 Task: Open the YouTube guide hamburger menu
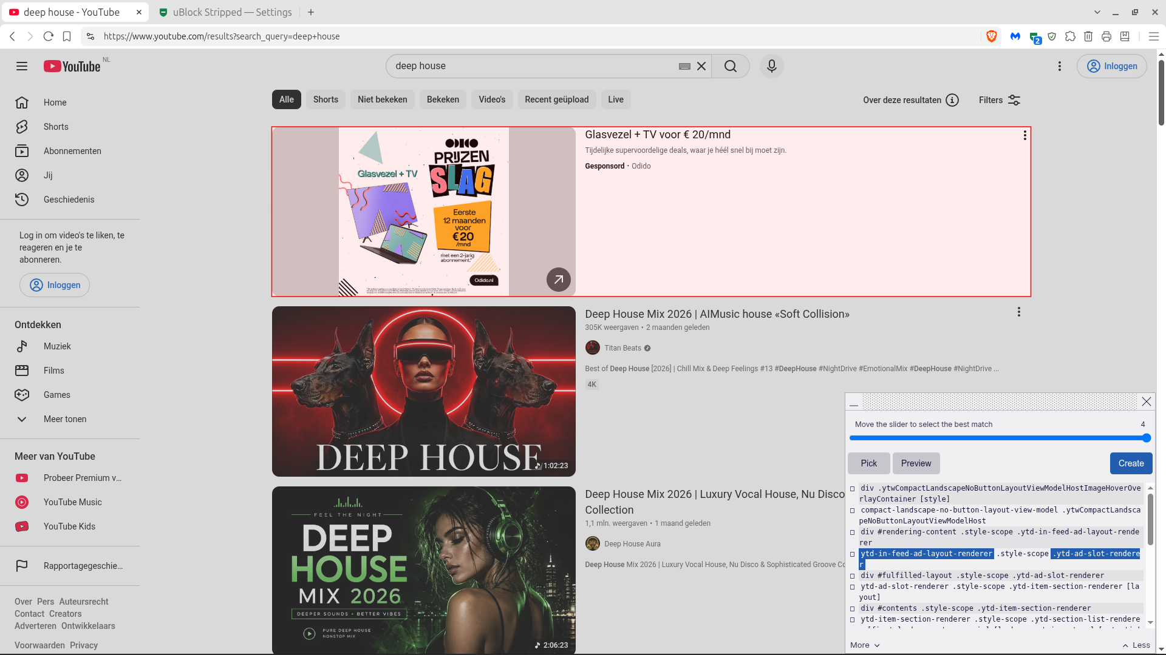tap(22, 66)
